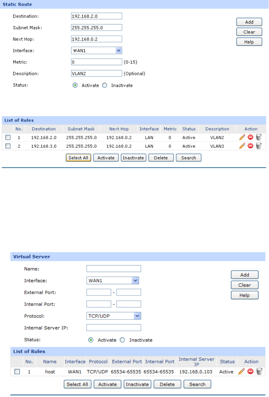Screen dimensions: 269x397
Task: Focus the Internal Server IP field
Action: 113,328
